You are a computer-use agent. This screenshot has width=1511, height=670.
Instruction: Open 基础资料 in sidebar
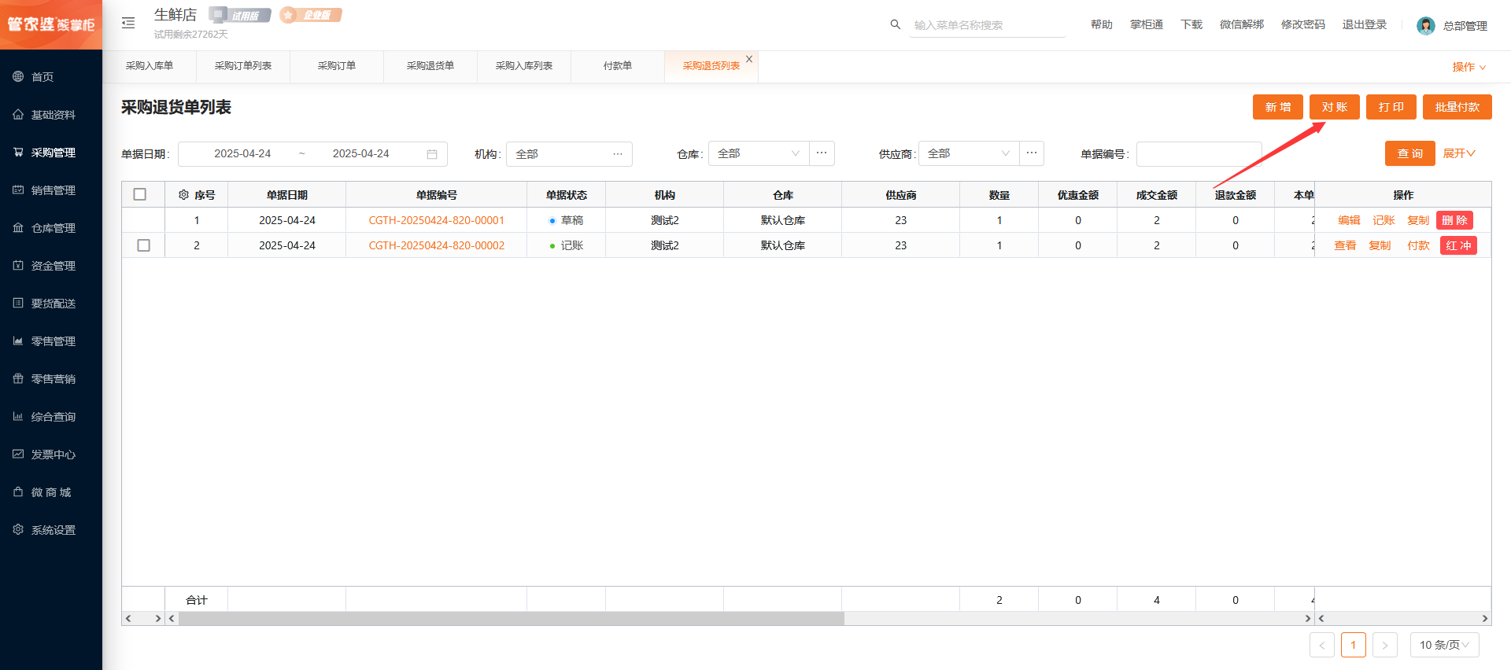(51, 114)
